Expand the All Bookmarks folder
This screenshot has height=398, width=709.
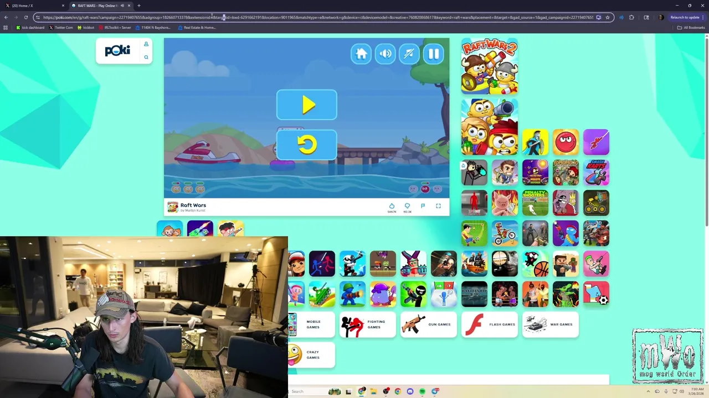pos(691,27)
